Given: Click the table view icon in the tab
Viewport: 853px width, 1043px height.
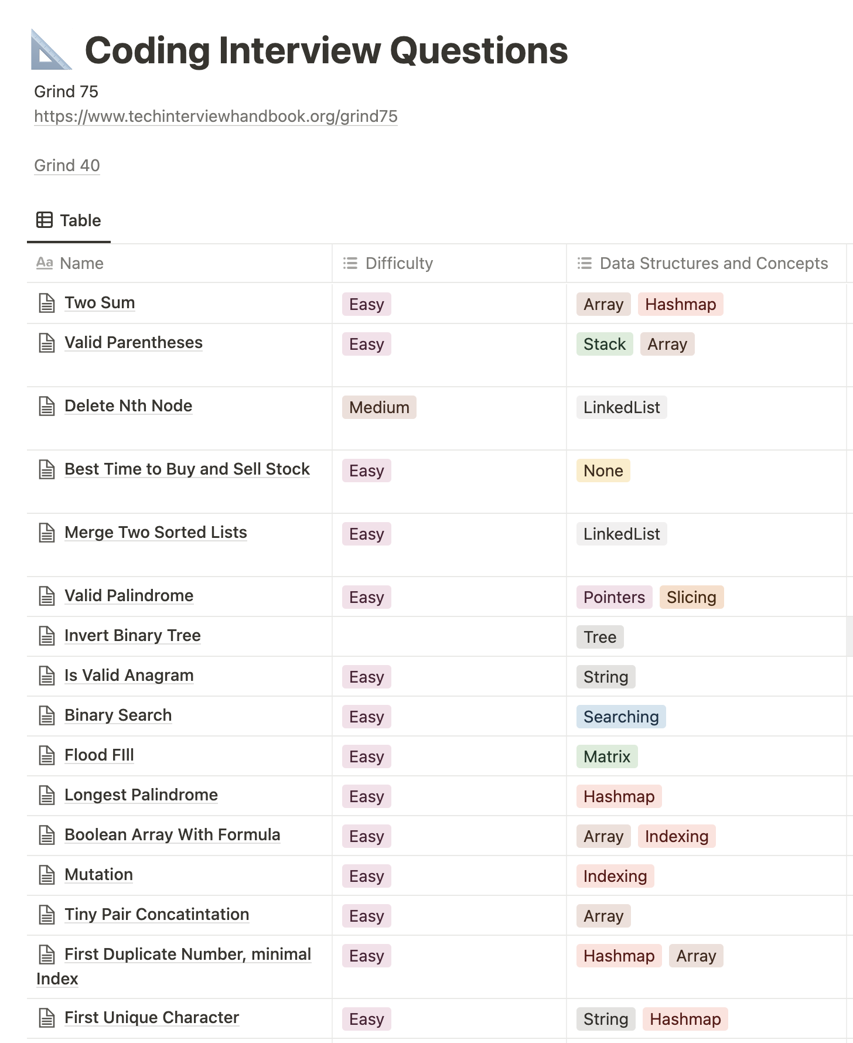Looking at the screenshot, I should tap(45, 220).
